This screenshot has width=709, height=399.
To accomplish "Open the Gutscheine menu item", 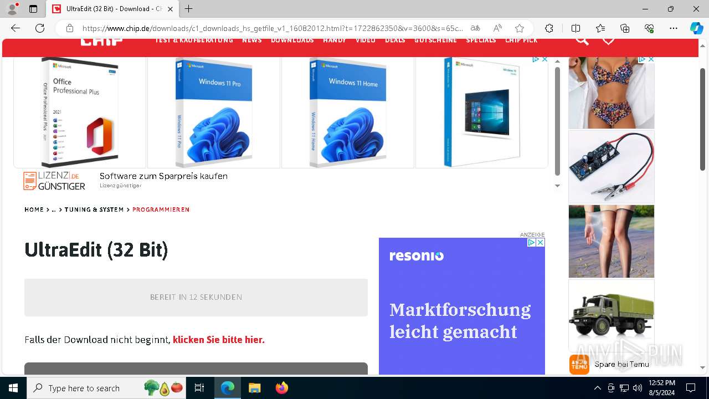I will tap(436, 40).
